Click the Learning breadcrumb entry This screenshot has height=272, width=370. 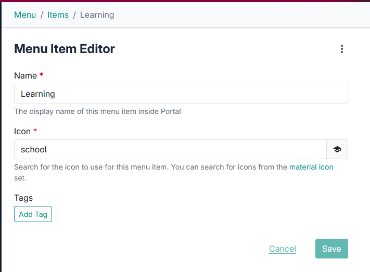click(97, 15)
